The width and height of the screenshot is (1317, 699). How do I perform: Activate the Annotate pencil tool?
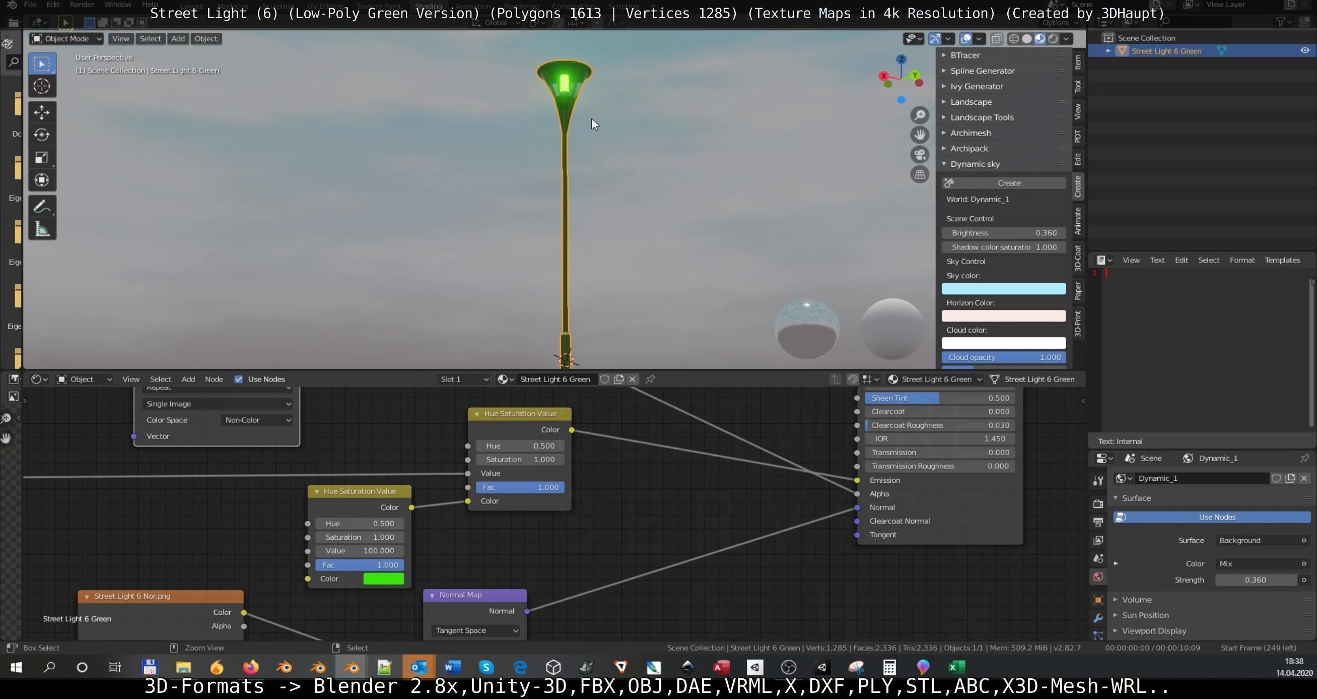(42, 207)
